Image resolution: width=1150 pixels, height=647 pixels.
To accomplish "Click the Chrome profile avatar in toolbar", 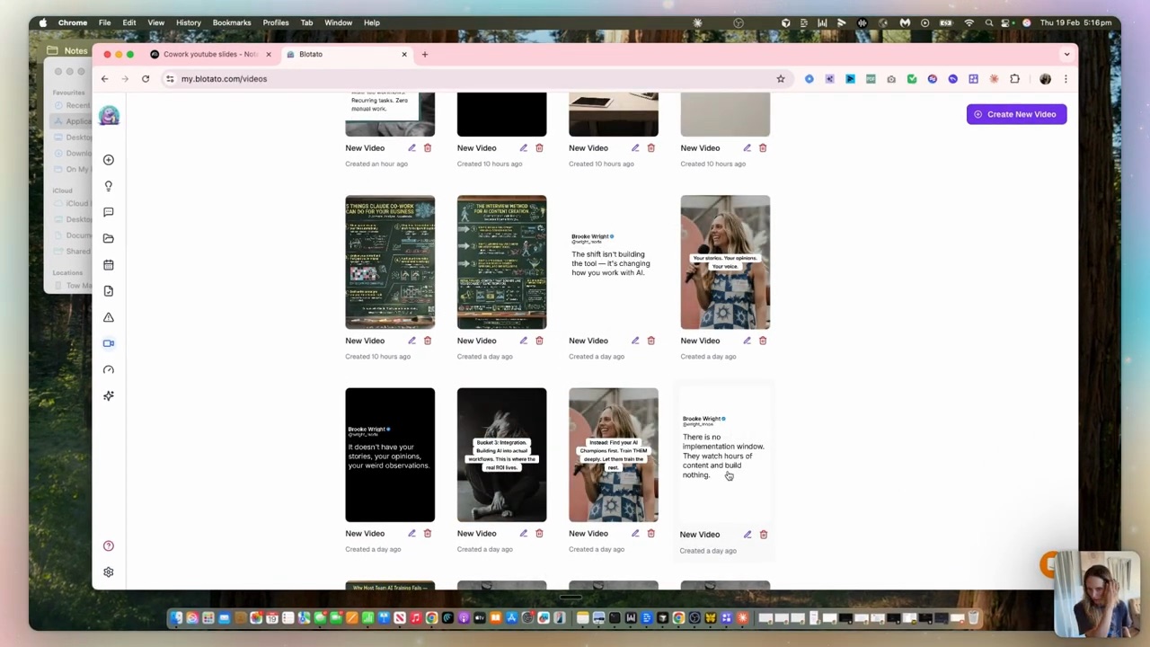I will coord(1045,79).
